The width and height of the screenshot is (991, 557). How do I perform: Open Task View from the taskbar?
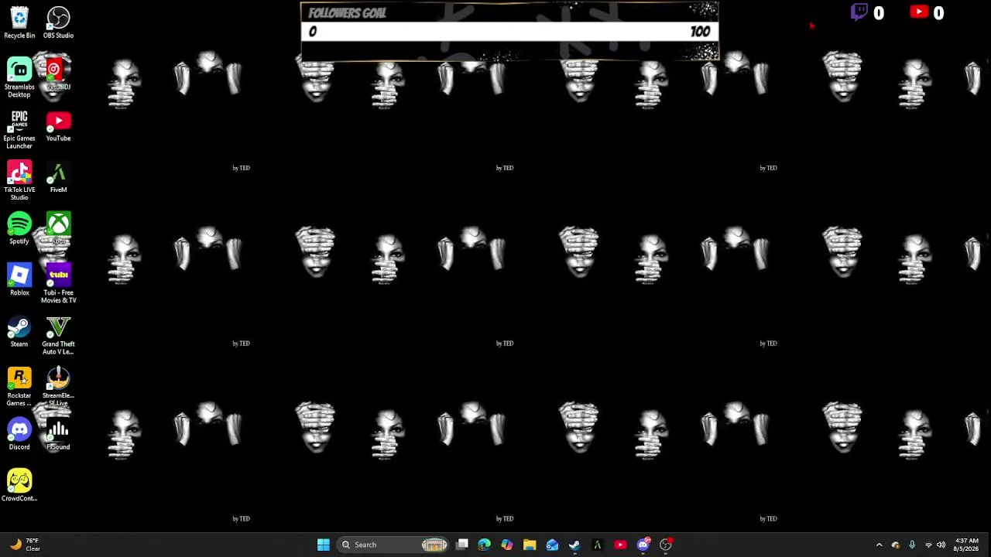[462, 545]
